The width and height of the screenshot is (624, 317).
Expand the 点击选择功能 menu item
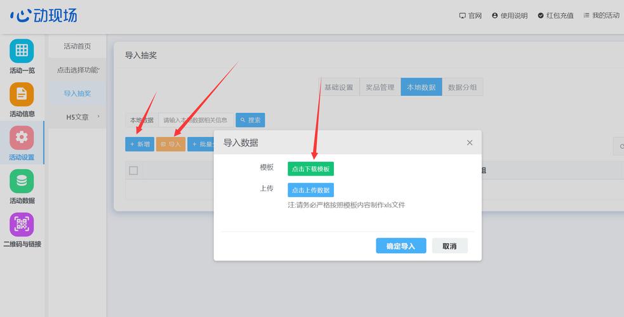[77, 70]
